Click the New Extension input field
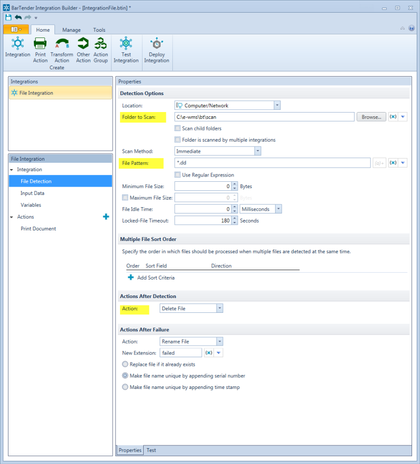Viewport: 420px width, 464px height. (x=181, y=352)
